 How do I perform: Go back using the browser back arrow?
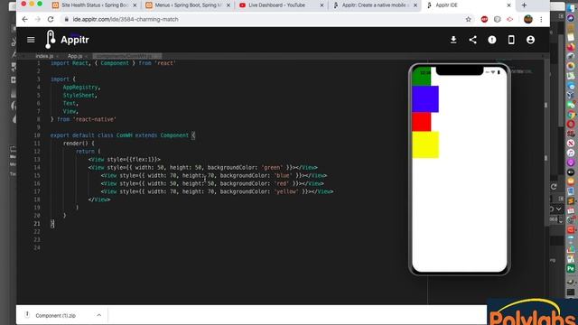click(x=24, y=19)
